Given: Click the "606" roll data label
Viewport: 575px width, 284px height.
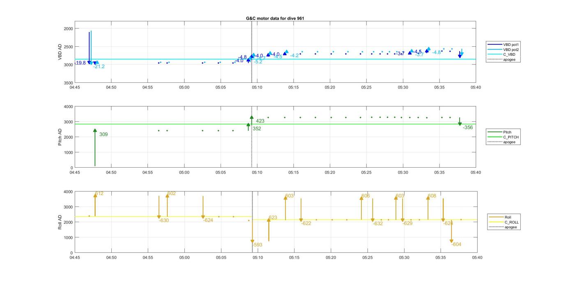Looking at the screenshot, I should [x=366, y=196].
